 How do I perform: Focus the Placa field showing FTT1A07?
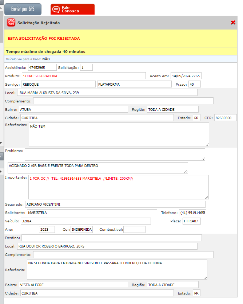click(x=191, y=221)
